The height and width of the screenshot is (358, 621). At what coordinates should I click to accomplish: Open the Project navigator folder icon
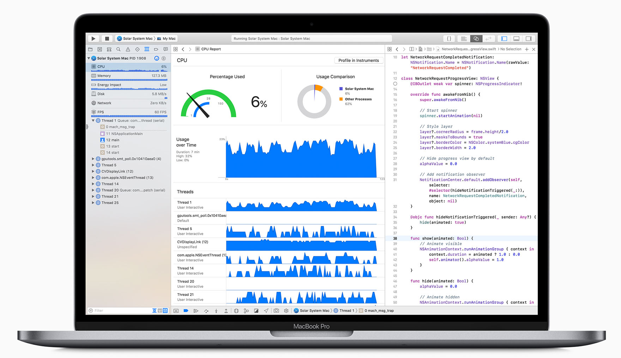pyautogui.click(x=90, y=49)
